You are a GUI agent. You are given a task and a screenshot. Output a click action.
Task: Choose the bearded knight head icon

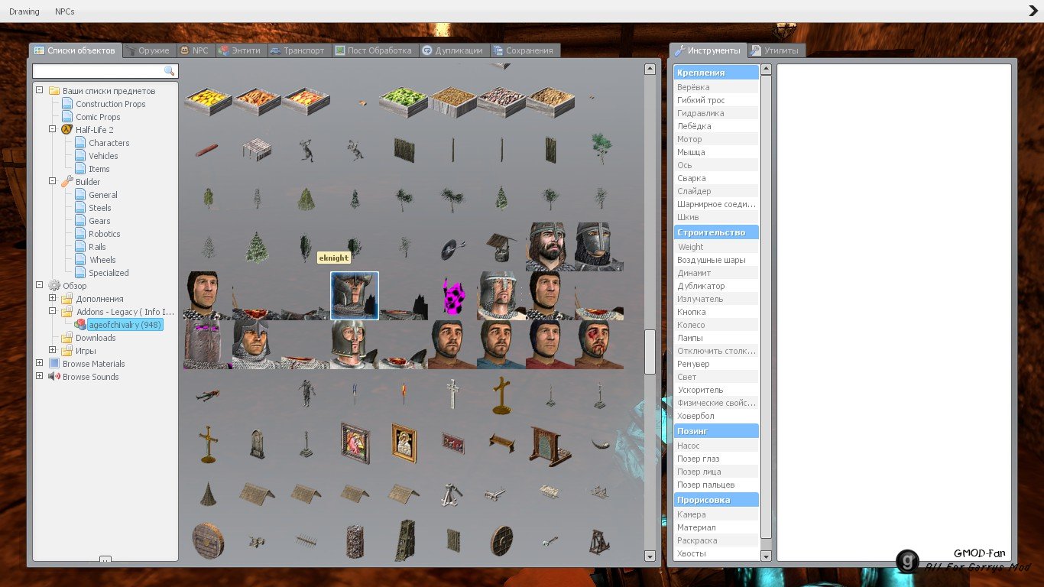[550, 247]
